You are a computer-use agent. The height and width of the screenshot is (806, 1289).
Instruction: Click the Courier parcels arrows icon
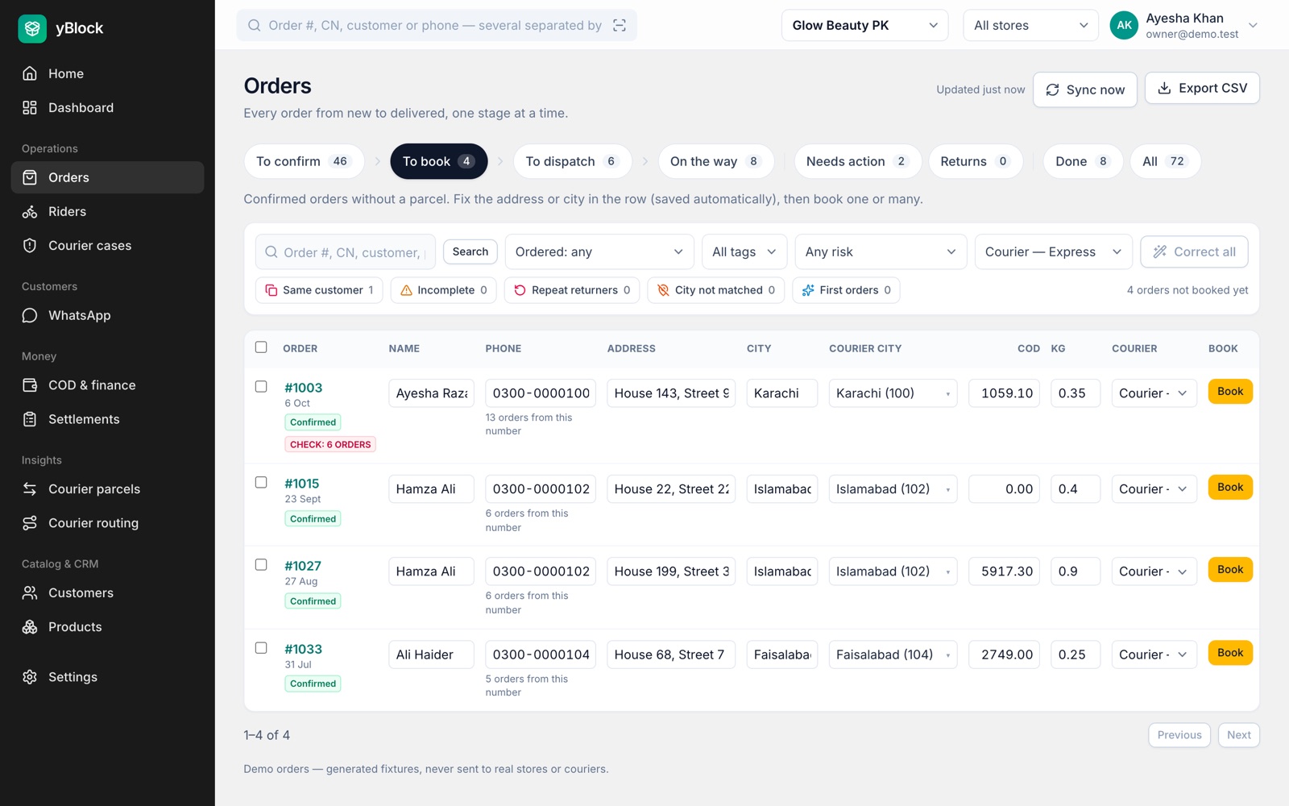coord(30,488)
